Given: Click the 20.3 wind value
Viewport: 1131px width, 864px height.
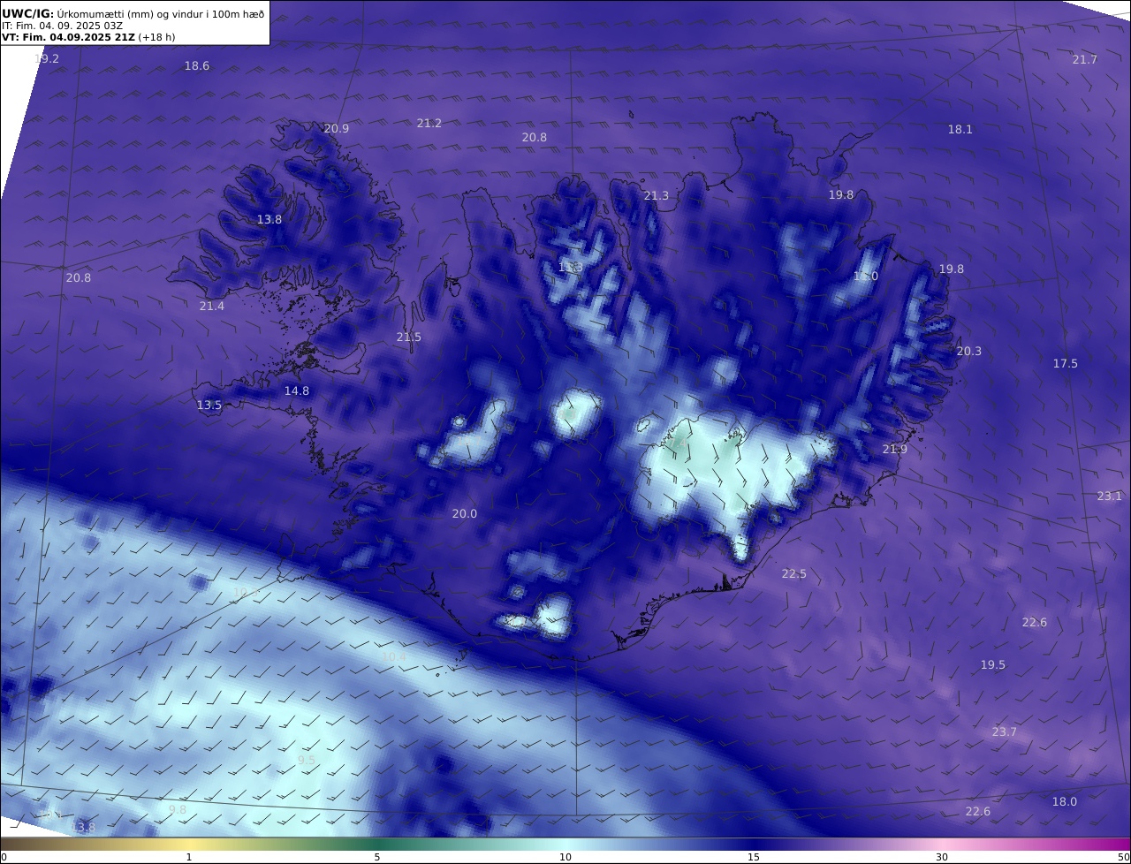Looking at the screenshot, I should [x=968, y=352].
